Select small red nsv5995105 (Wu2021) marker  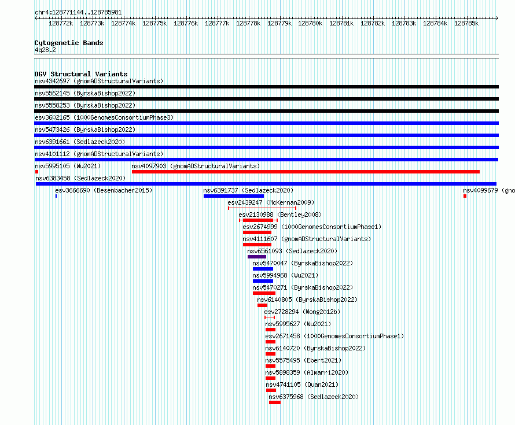click(37, 172)
